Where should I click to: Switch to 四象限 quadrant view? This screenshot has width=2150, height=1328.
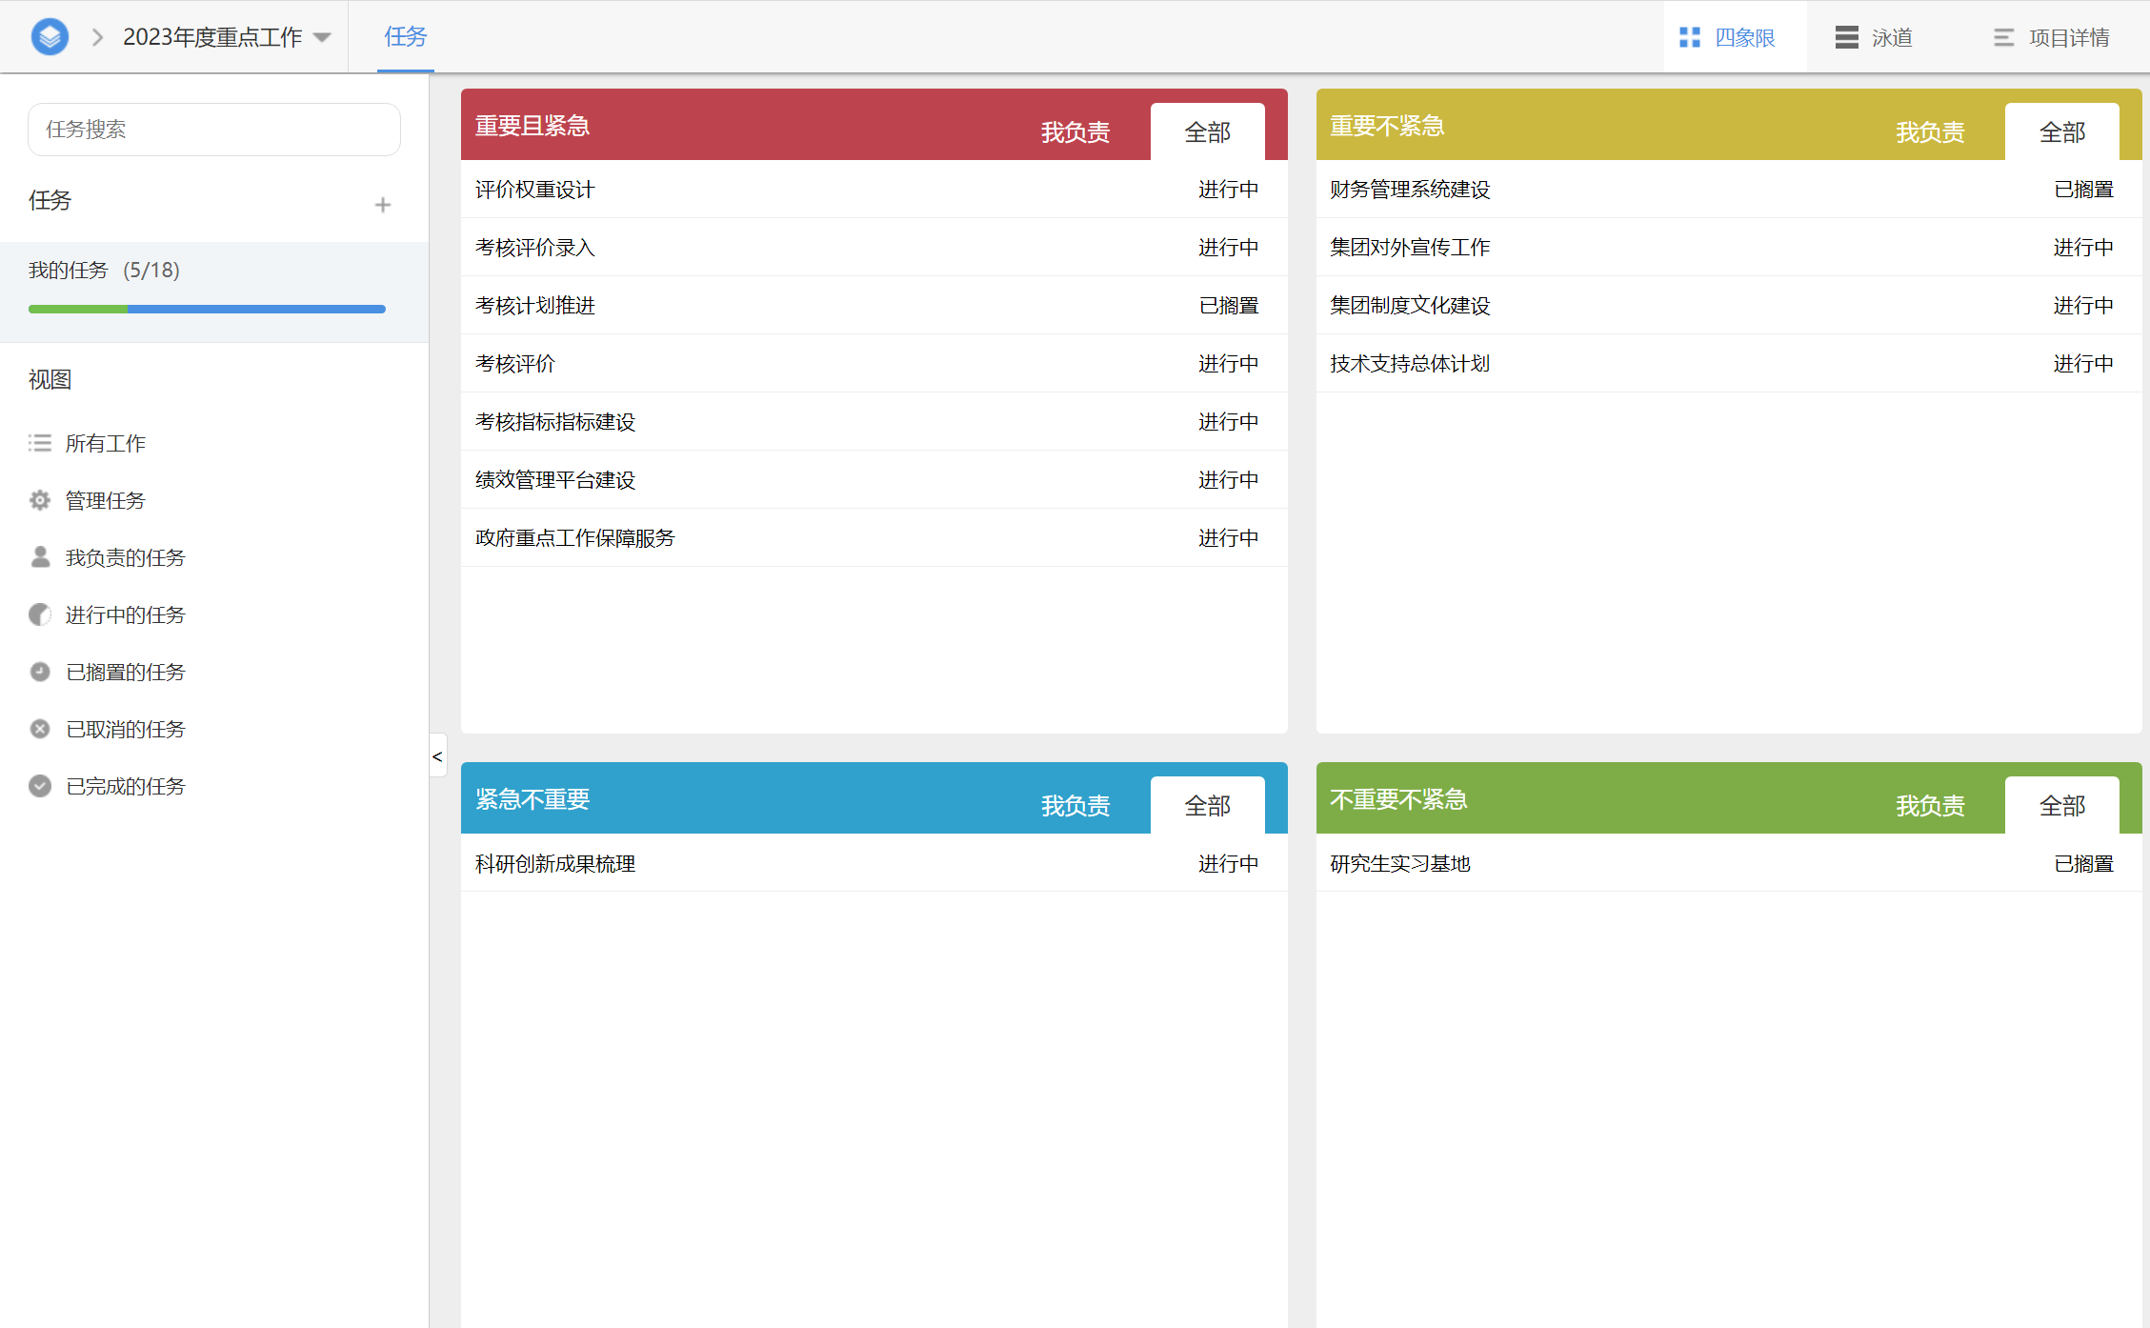[x=1728, y=37]
